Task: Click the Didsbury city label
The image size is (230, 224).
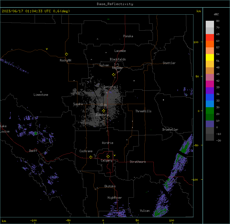Action: point(102,115)
